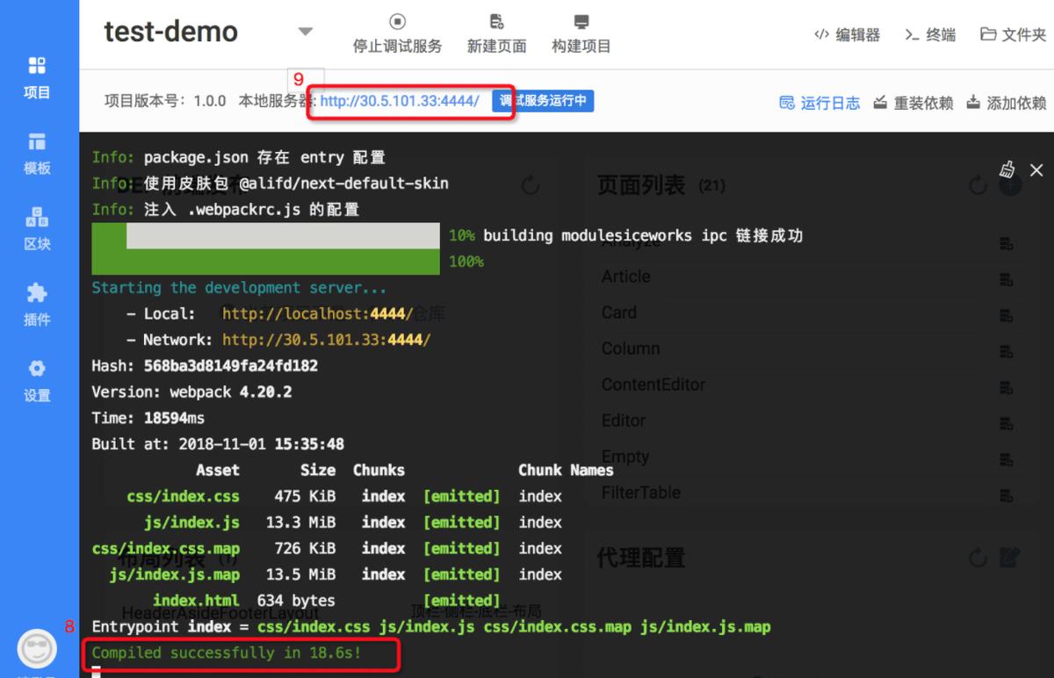
Task: Open the 区块 blocks panel from the sidebar
Action: tap(36, 228)
